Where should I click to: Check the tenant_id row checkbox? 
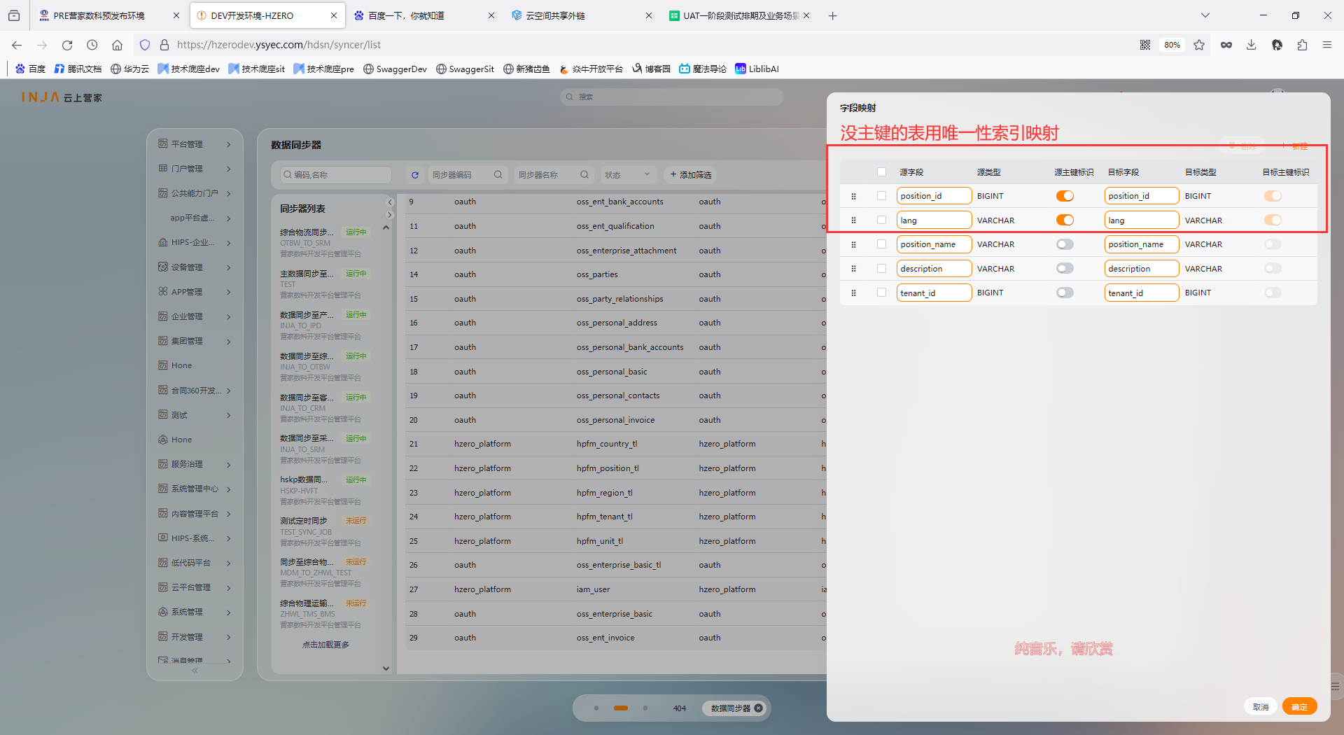tap(881, 293)
